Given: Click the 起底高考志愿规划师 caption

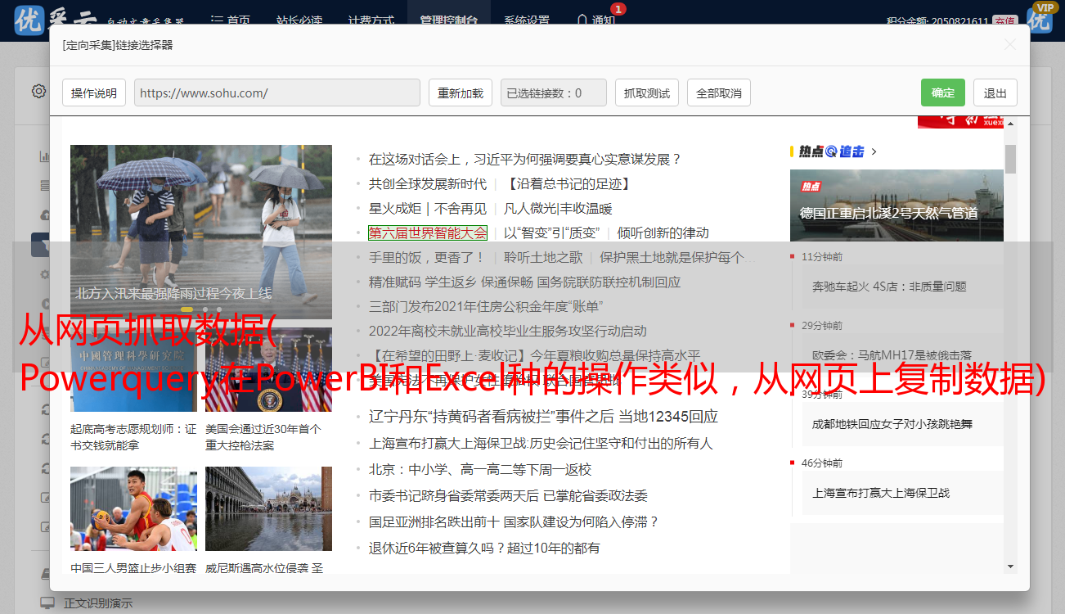Looking at the screenshot, I should tap(133, 437).
